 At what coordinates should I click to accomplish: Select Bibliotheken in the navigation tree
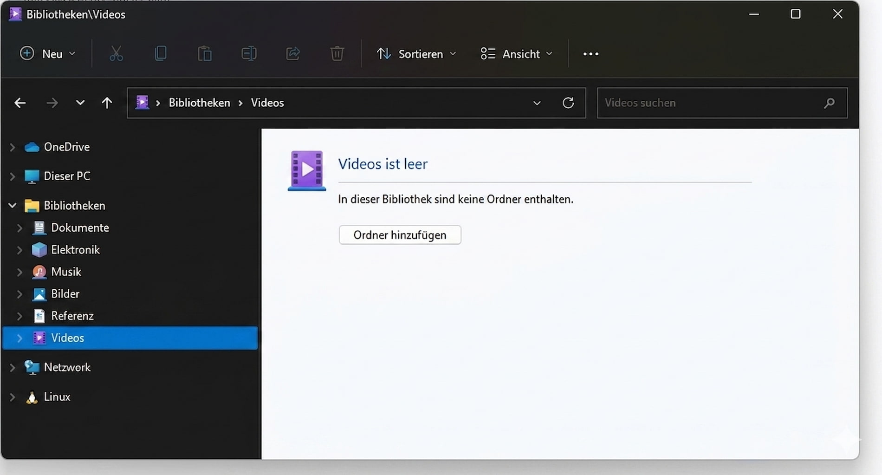tap(74, 206)
